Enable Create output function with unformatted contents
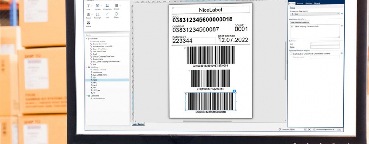 pos(291,54)
